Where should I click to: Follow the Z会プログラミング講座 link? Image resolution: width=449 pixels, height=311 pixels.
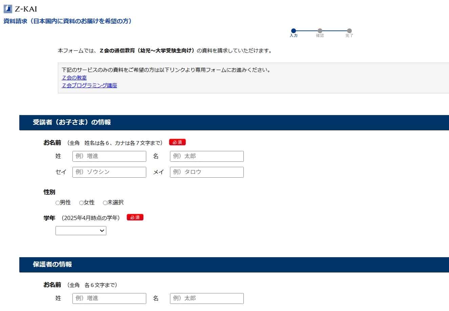89,86
